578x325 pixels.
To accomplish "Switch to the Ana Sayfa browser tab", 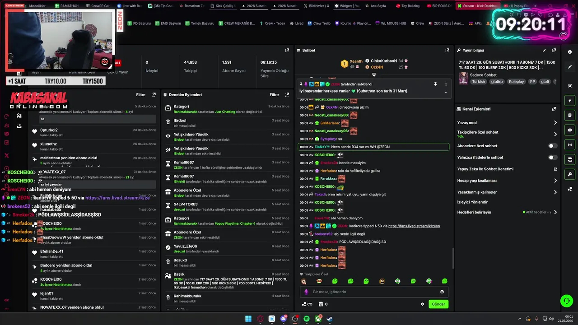I will (375, 6).
